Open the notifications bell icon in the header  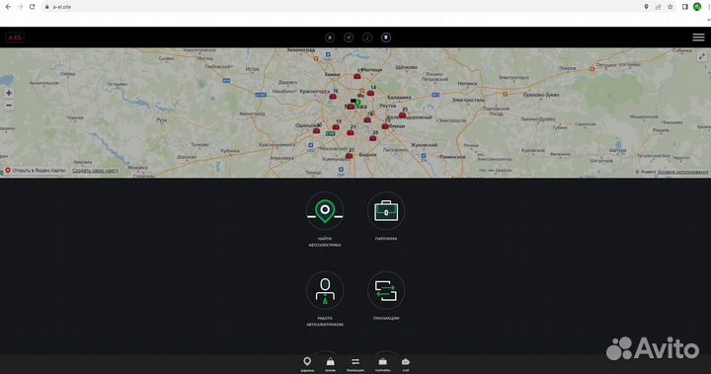coord(330,37)
